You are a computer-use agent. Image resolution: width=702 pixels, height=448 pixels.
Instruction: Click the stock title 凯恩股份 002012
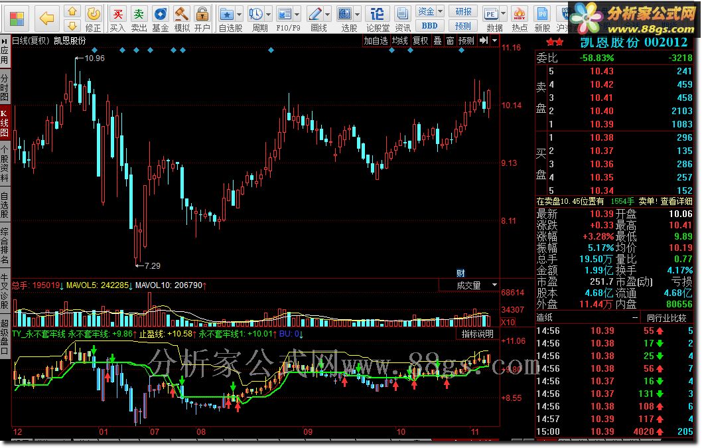click(634, 42)
